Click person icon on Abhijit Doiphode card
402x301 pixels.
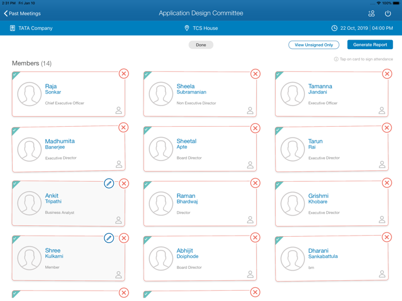pyautogui.click(x=250, y=275)
